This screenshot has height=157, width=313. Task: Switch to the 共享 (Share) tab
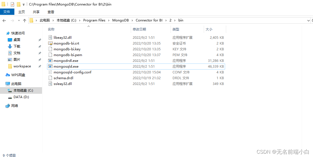pos(36,12)
